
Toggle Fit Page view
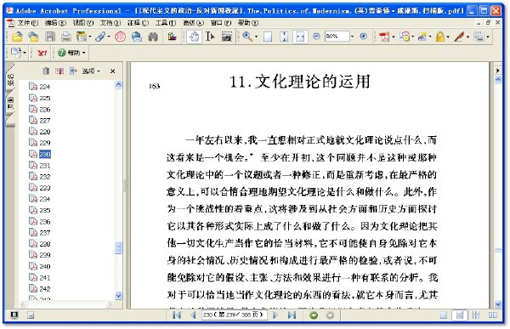(x=284, y=37)
